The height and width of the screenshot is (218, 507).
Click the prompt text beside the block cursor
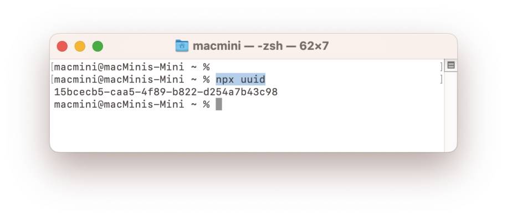pyautogui.click(x=132, y=104)
